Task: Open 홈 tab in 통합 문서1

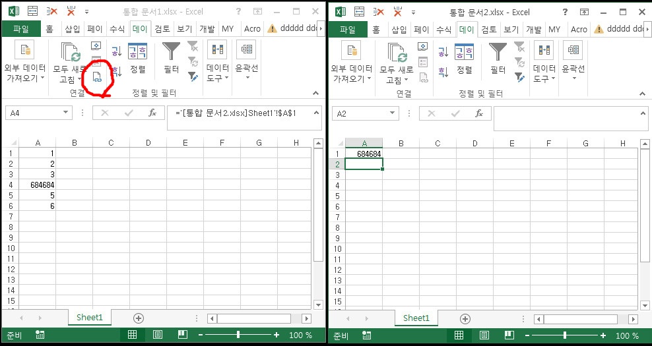Action: pyautogui.click(x=49, y=28)
